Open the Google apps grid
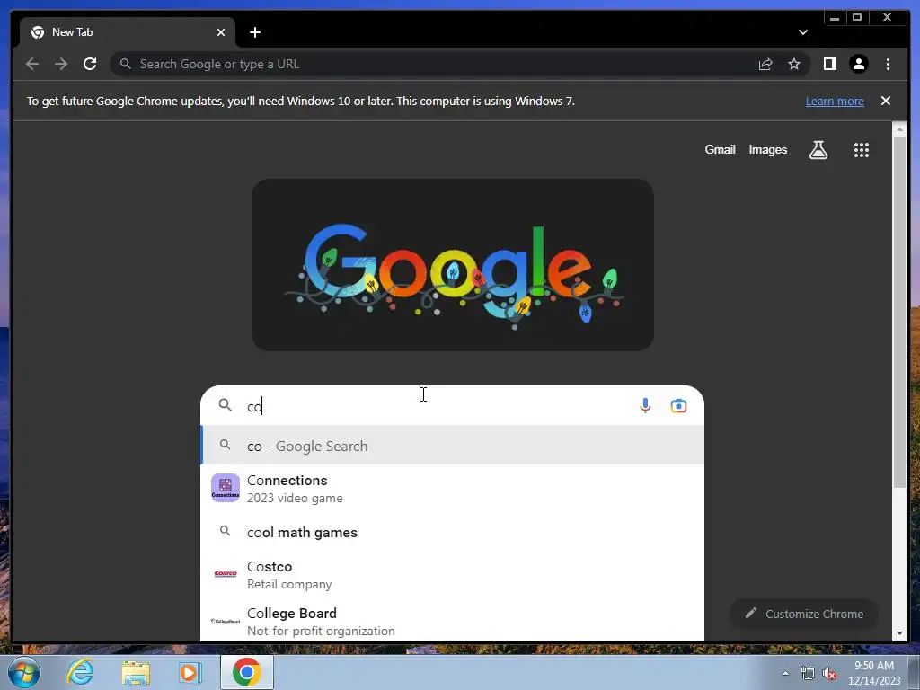The image size is (920, 690). [x=862, y=150]
